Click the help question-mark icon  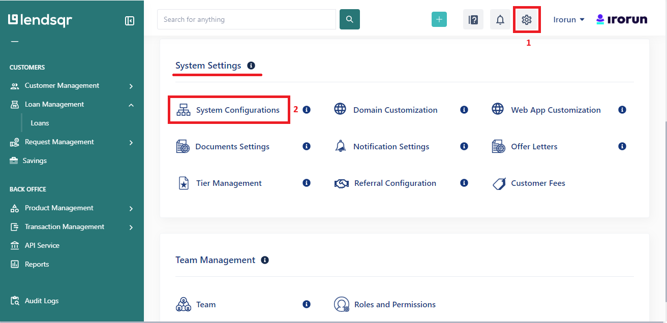(x=473, y=19)
